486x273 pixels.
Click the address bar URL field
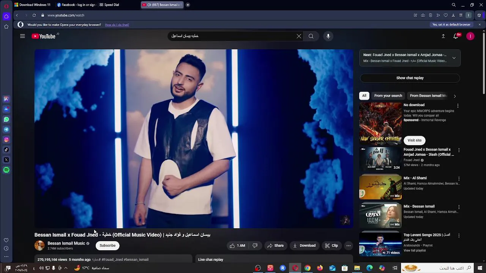click(228, 15)
